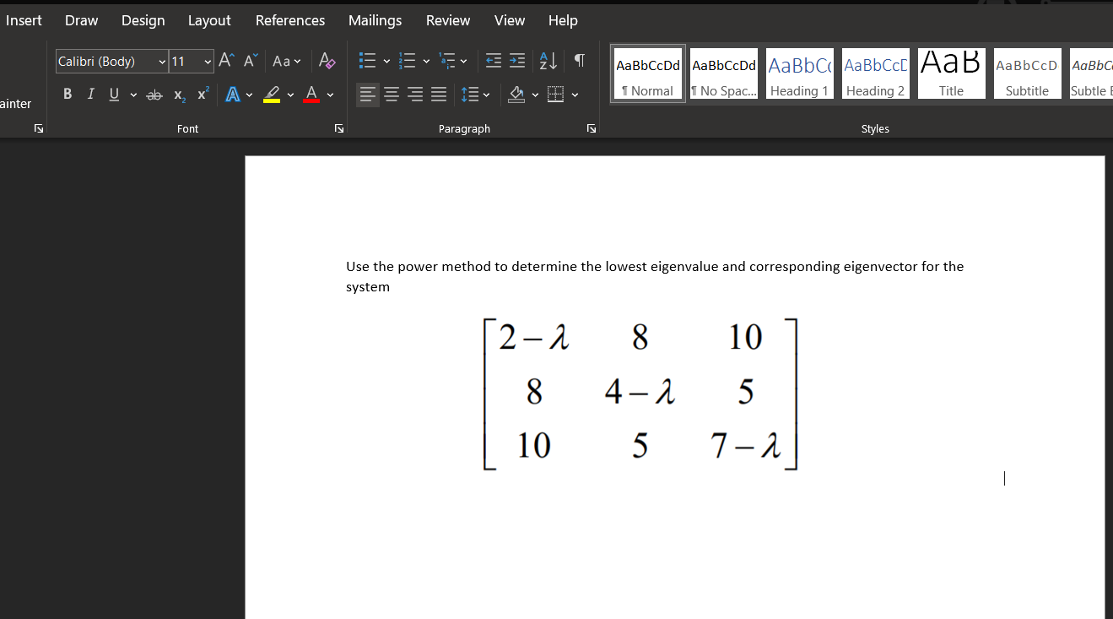Switch to the Review ribbon tab
Screen dimensions: 1113x619
[x=447, y=19]
